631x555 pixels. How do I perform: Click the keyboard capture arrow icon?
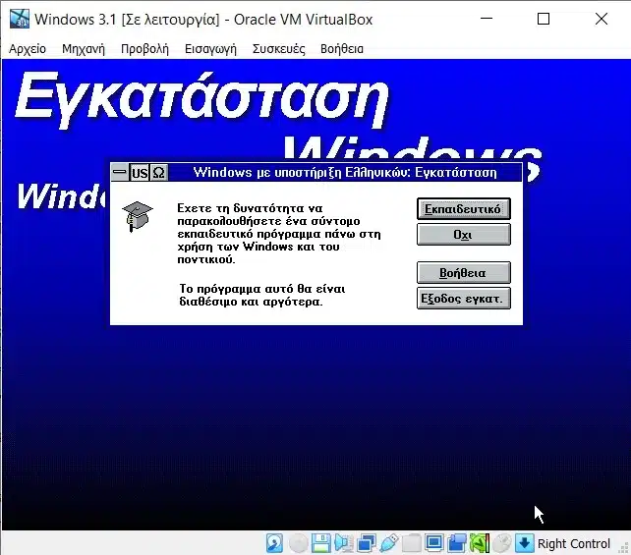(x=524, y=543)
